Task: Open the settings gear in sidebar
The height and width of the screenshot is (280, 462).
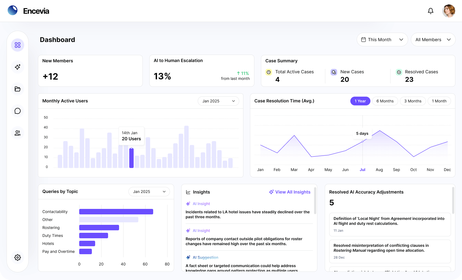Action: (x=18, y=257)
